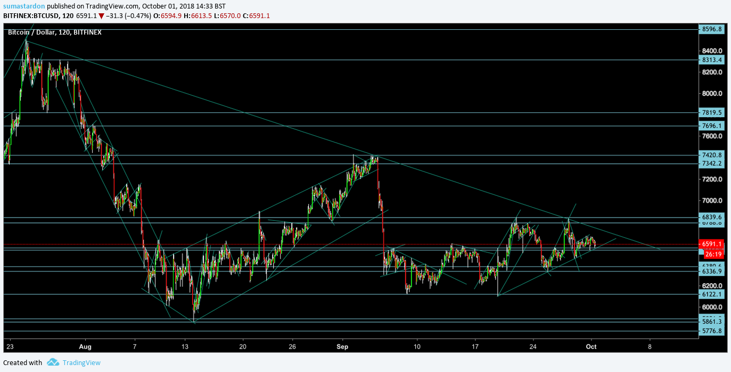Click the Bitcoin / Dollar chart title
Screen dimensions: 731x372
(54, 32)
